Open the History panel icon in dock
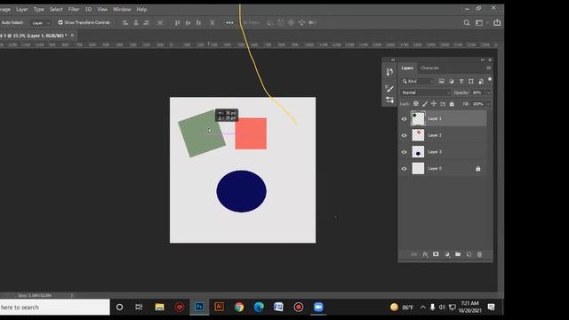 click(389, 72)
